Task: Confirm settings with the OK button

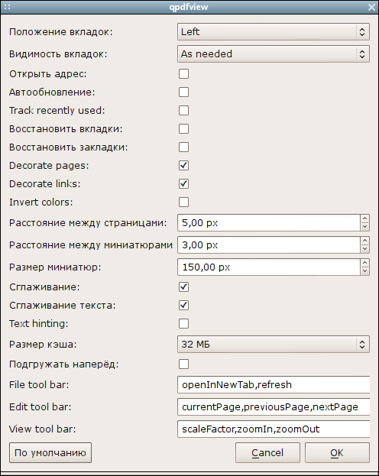Action: tap(337, 452)
